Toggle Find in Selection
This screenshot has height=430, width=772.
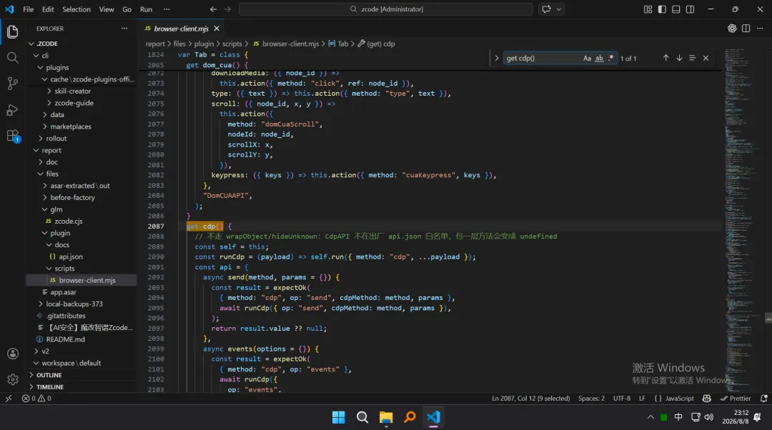pyautogui.click(x=692, y=58)
